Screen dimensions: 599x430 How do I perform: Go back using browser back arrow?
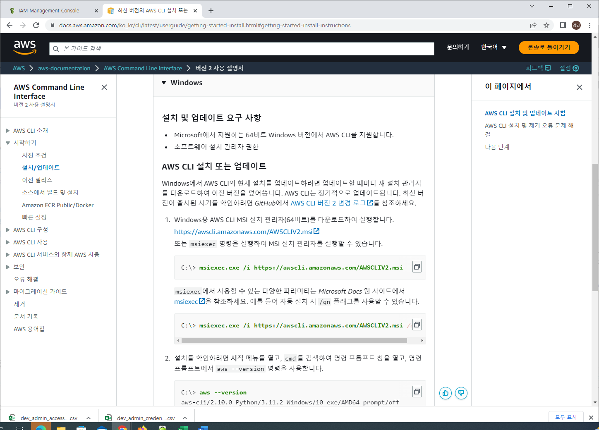(x=10, y=25)
